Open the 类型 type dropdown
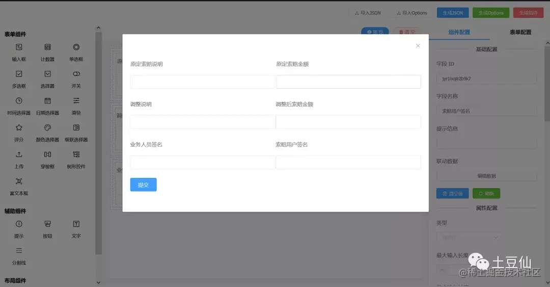 (x=469, y=238)
